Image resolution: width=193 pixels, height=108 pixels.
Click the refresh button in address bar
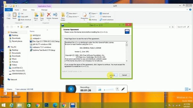(173, 27)
